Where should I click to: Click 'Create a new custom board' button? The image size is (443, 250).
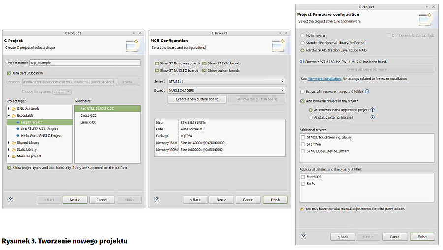[x=197, y=99]
